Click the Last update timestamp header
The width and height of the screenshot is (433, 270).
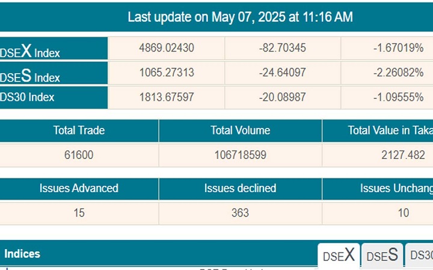[240, 17]
